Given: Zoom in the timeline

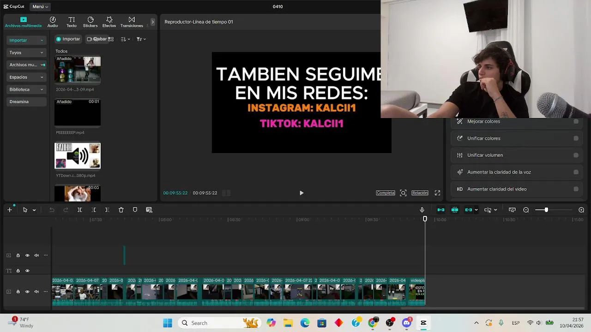Looking at the screenshot, I should coord(581,210).
